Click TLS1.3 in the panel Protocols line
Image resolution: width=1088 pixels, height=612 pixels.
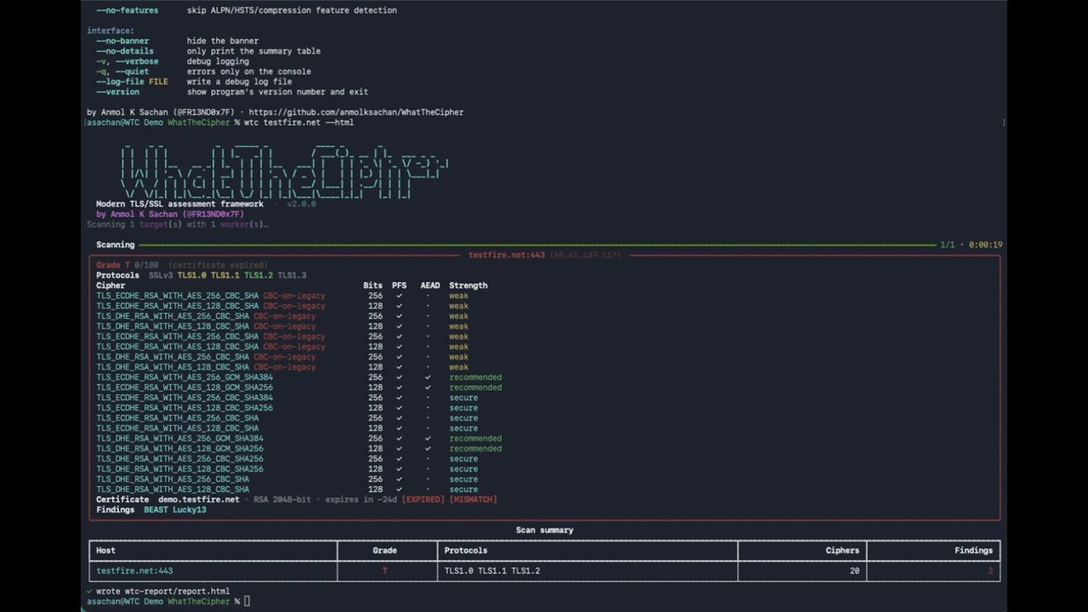coord(292,275)
